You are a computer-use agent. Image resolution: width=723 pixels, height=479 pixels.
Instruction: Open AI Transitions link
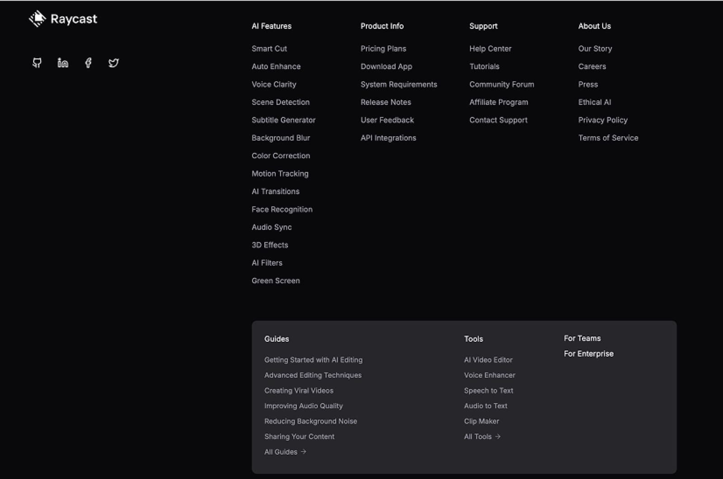click(x=276, y=191)
